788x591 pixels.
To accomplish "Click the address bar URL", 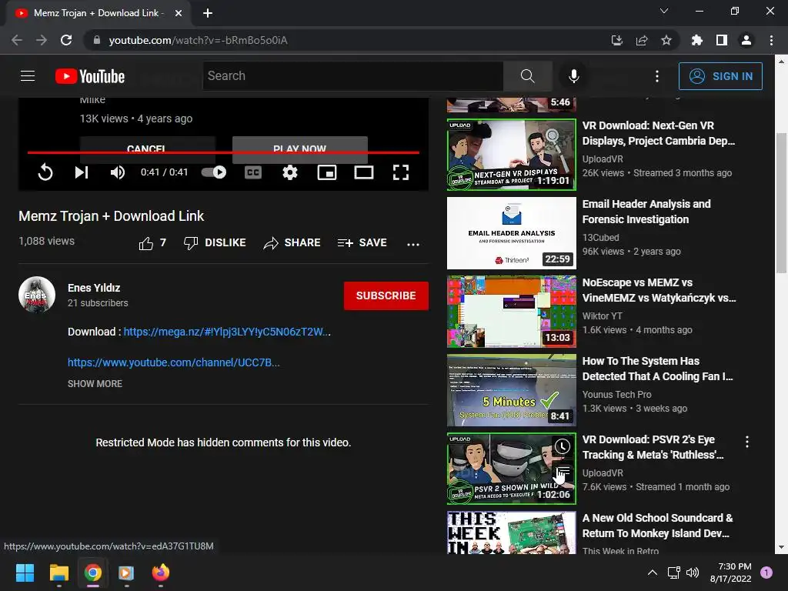I will point(198,40).
